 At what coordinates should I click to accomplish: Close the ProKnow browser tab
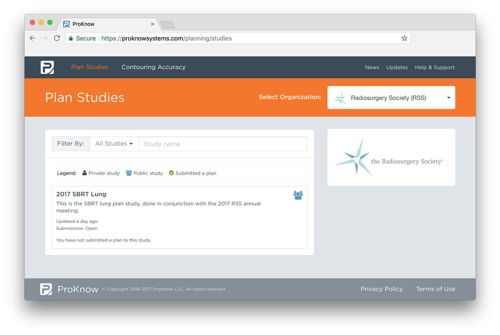(x=152, y=24)
